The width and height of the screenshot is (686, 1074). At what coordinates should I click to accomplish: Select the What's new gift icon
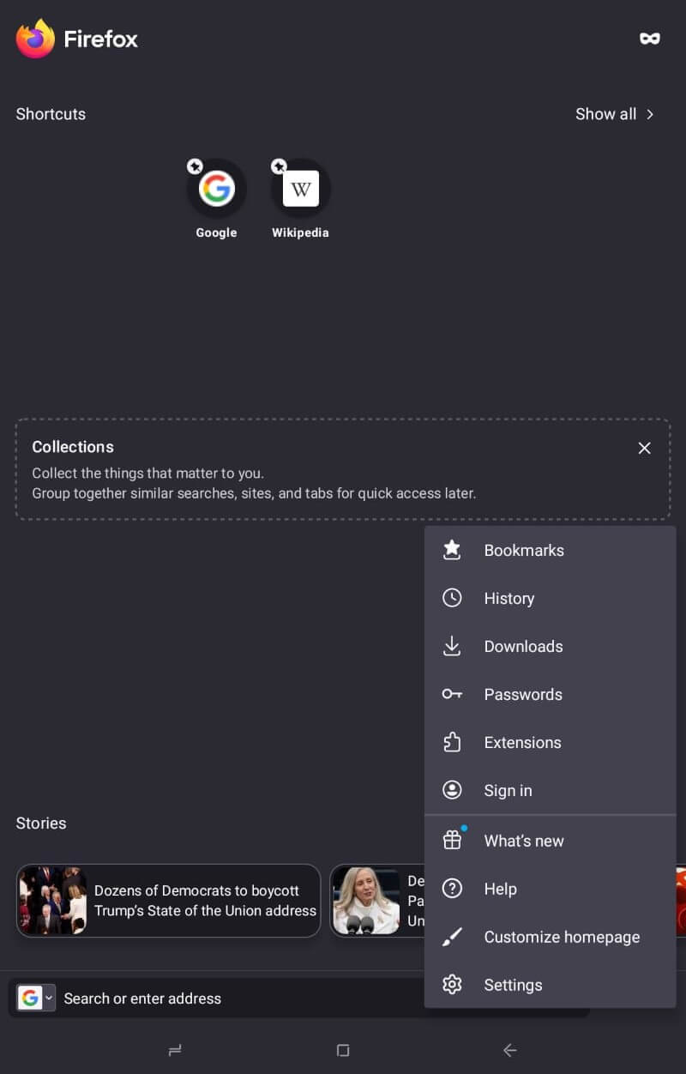pyautogui.click(x=452, y=840)
